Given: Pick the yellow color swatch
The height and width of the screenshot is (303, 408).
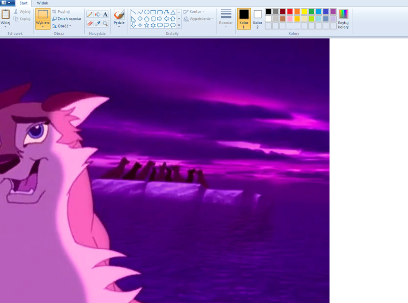Looking at the screenshot, I should tap(304, 11).
